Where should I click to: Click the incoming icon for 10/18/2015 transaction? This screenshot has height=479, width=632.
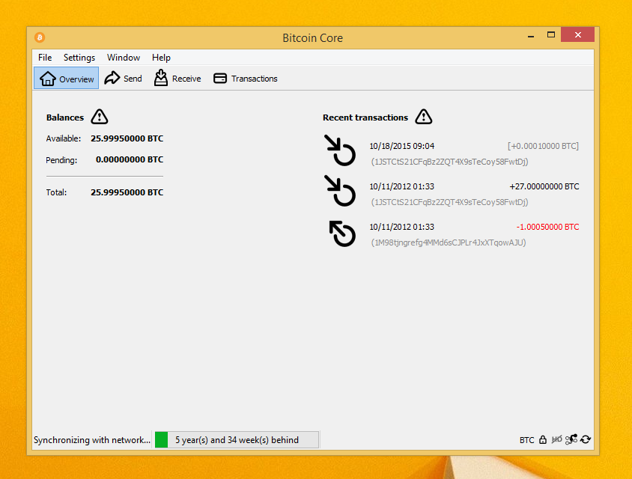pos(340,150)
